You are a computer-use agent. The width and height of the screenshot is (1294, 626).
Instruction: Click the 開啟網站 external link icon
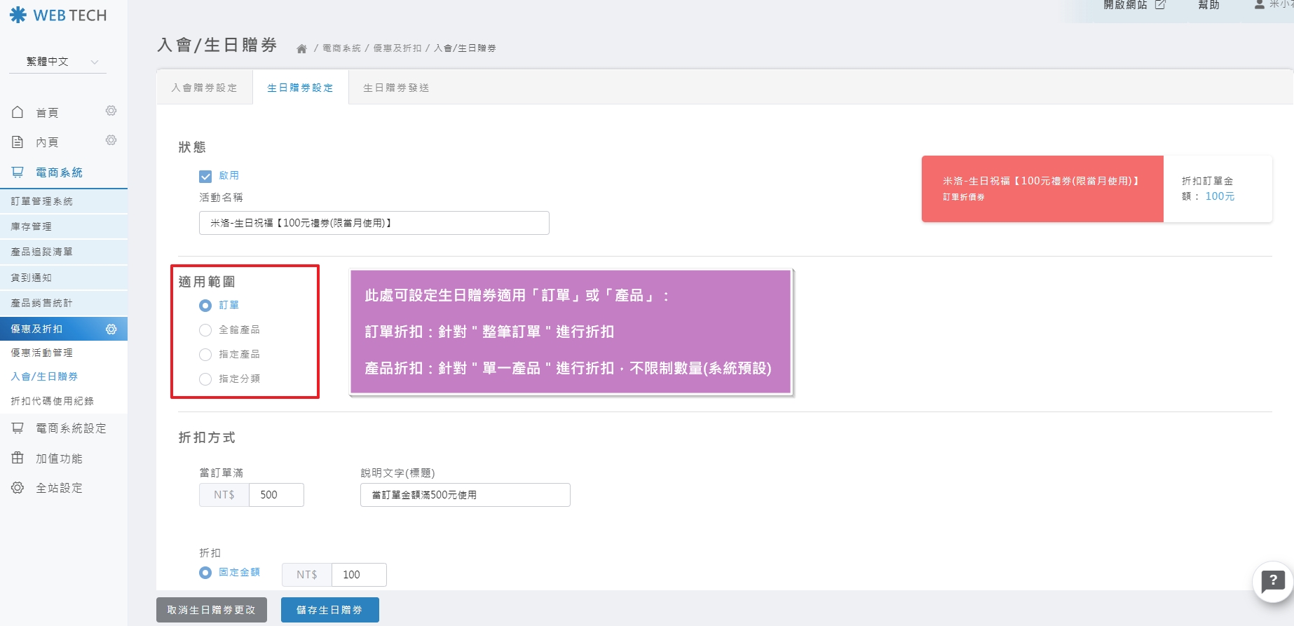pyautogui.click(x=1160, y=5)
